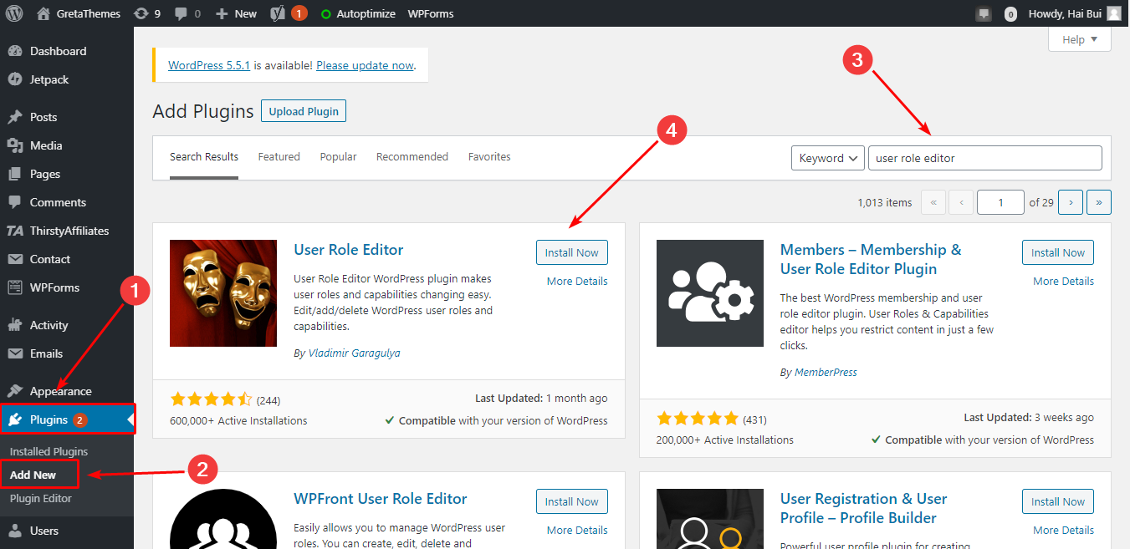Click the plugin search input field
The width and height of the screenshot is (1130, 549).
coord(985,158)
